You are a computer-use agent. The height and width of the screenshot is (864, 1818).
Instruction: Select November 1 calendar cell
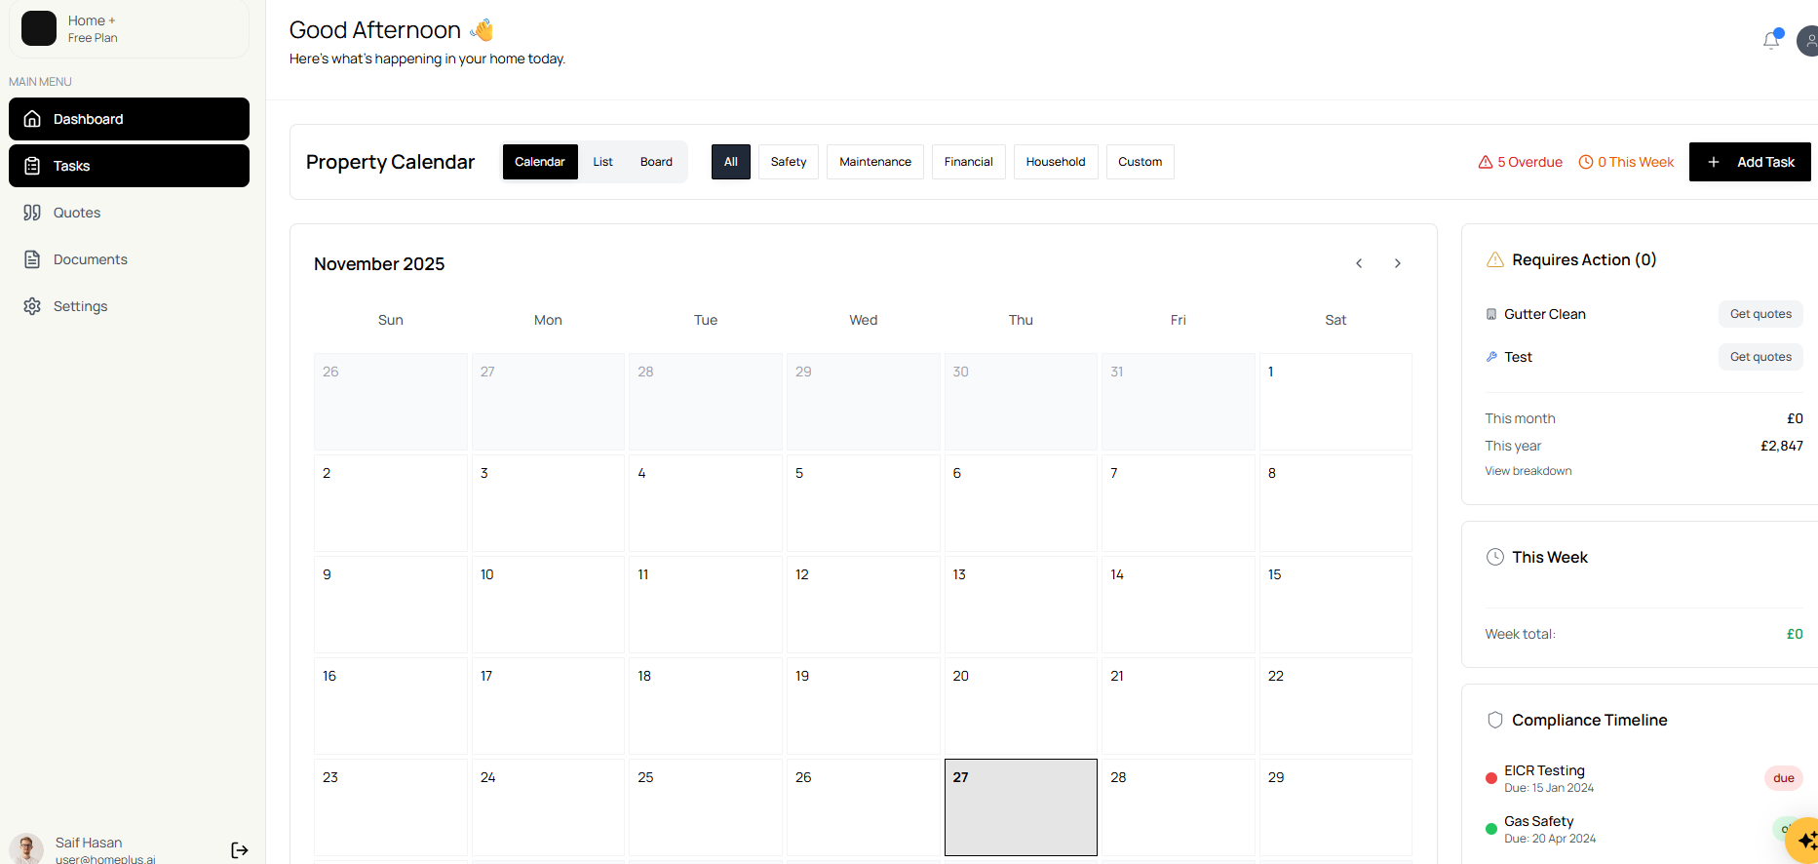[x=1335, y=402]
